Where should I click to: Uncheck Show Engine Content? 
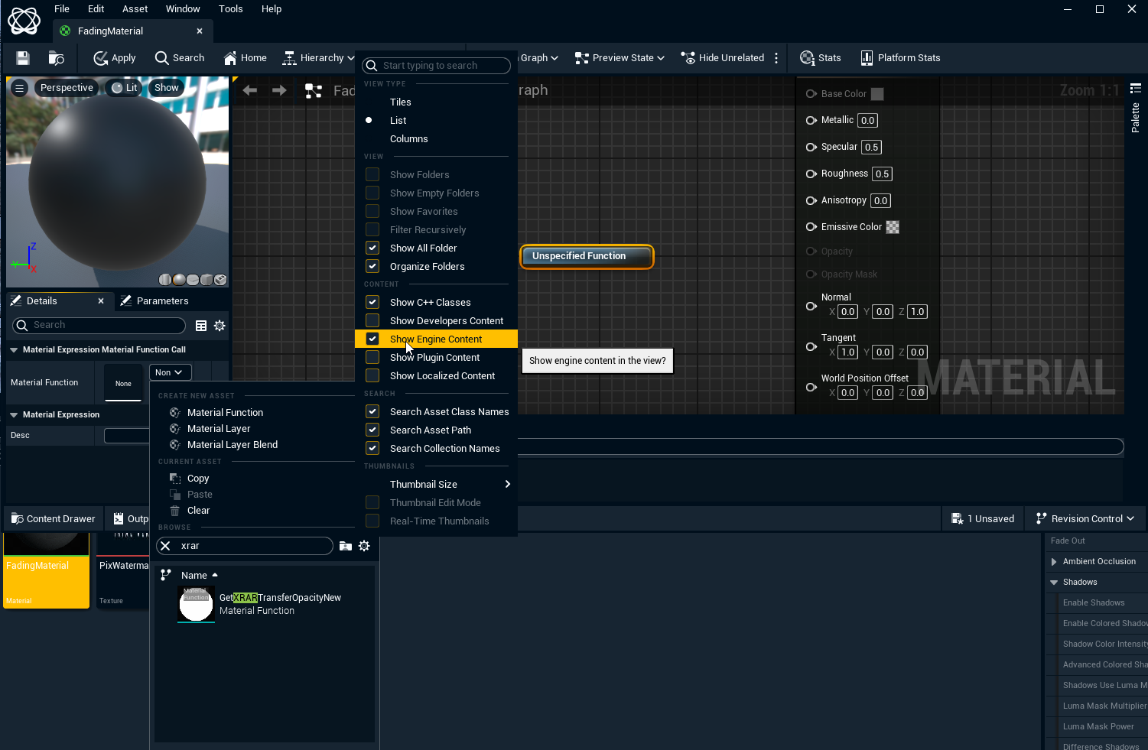tap(372, 339)
